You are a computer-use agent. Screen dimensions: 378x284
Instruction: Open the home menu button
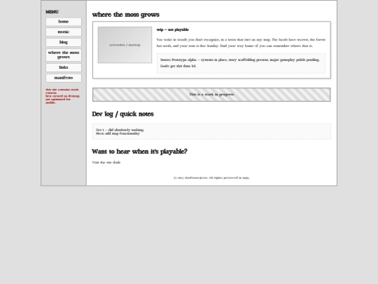coord(64,22)
